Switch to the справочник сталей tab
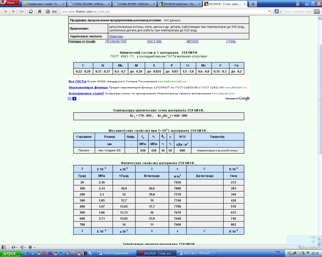 [x=44, y=4]
